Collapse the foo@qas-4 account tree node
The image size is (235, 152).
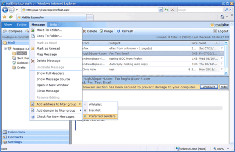tap(5, 48)
